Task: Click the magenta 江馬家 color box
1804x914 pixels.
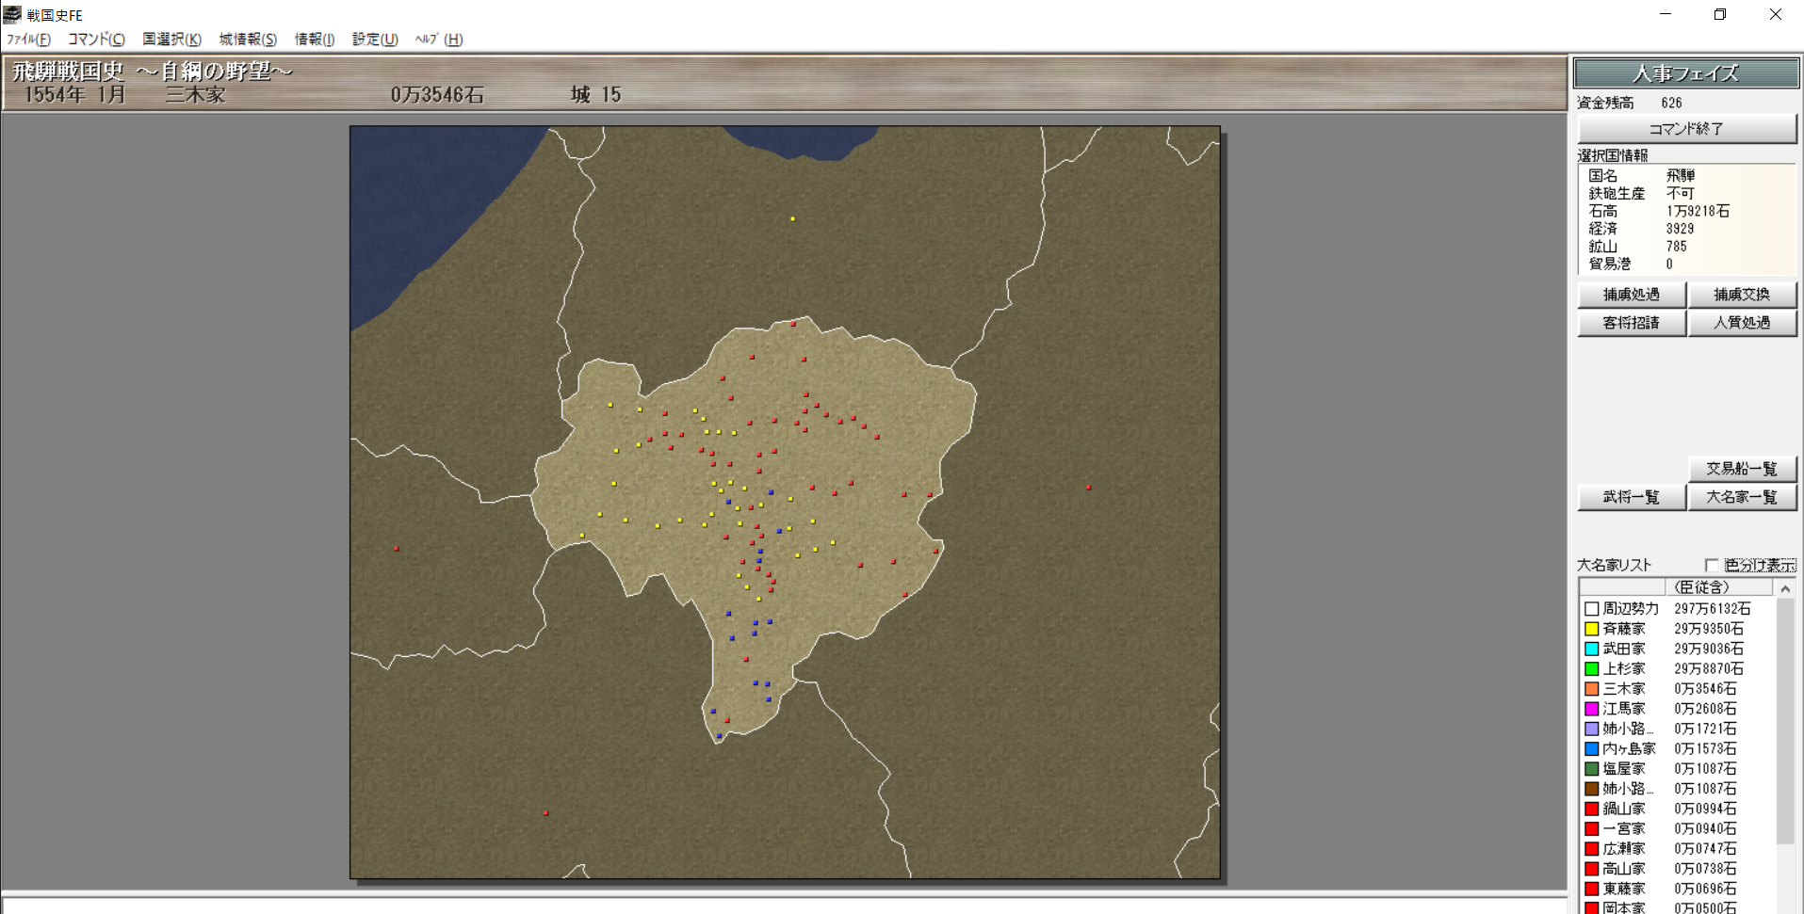Action: coord(1591,709)
